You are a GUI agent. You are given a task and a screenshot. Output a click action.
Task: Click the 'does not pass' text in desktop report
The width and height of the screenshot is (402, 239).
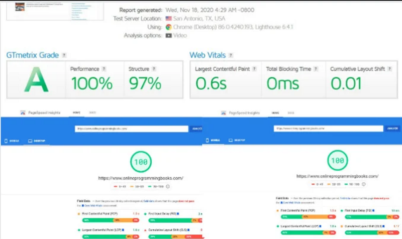click(186, 201)
